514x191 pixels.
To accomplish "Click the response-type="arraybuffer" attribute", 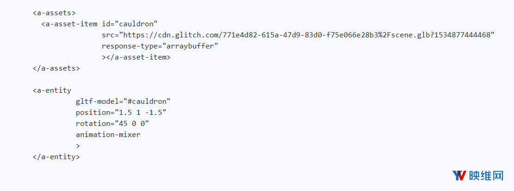I will click(160, 46).
